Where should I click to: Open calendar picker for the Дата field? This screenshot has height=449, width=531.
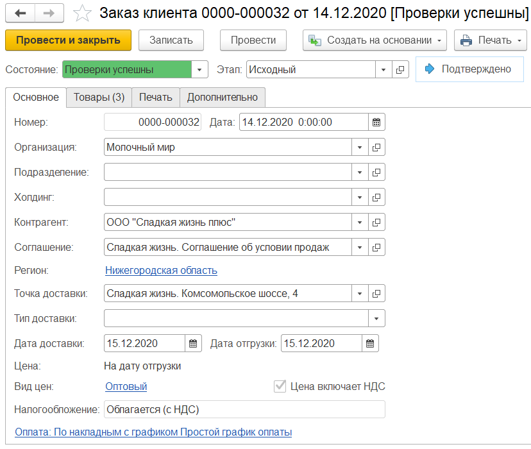(376, 122)
